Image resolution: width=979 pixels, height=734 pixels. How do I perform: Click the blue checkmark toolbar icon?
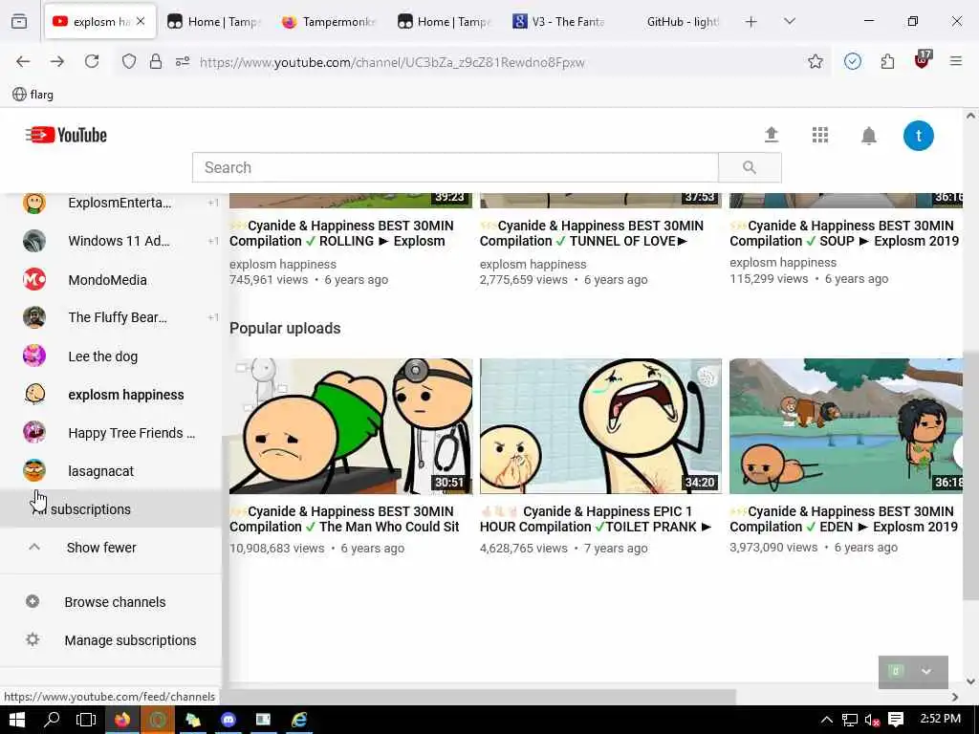(852, 61)
